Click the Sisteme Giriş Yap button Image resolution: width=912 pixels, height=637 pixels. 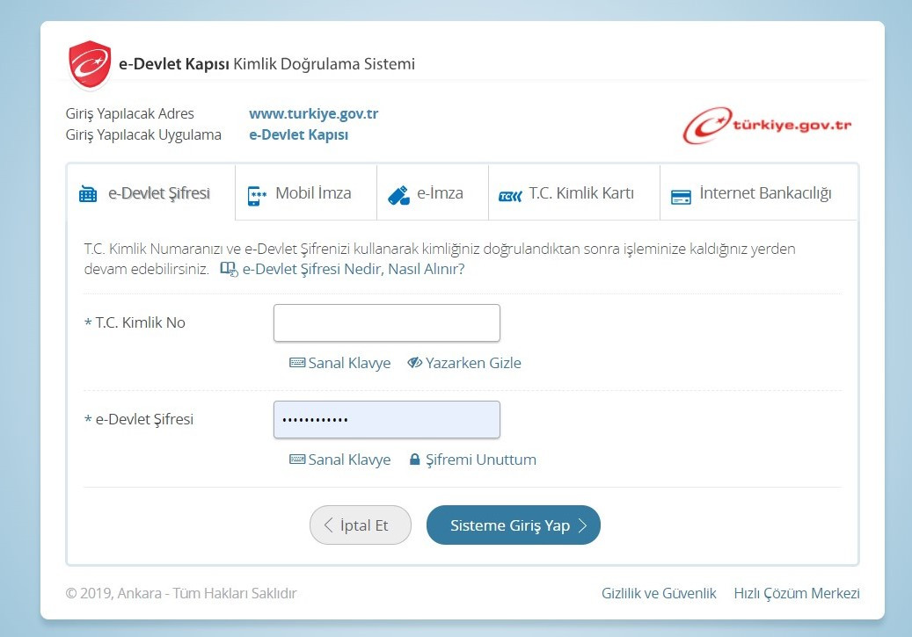(x=513, y=525)
